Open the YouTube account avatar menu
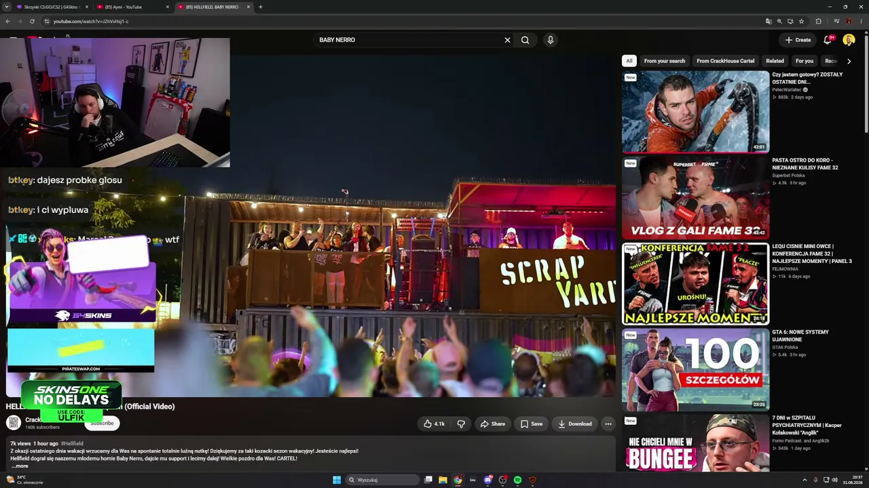 click(849, 40)
